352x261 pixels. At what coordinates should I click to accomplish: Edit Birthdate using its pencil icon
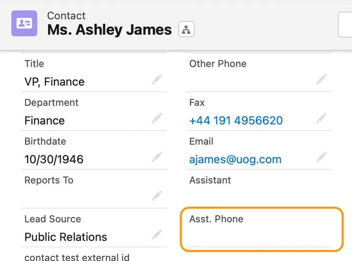[x=157, y=157]
